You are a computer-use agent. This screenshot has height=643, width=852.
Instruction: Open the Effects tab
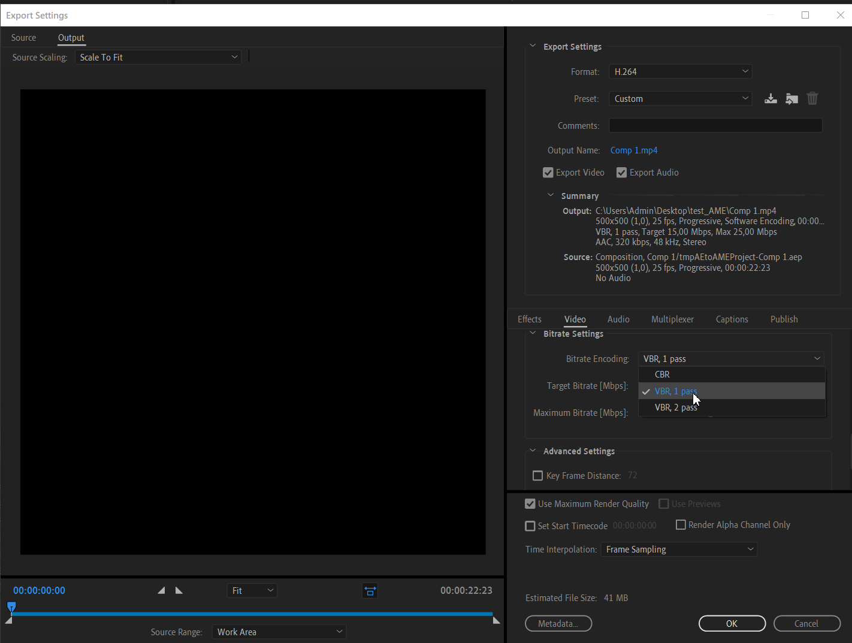pos(530,319)
